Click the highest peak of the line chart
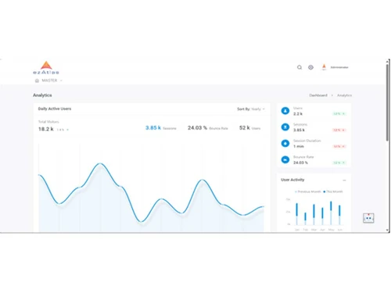Image resolution: width=391 pixels, height=293 pixels. coord(100,163)
